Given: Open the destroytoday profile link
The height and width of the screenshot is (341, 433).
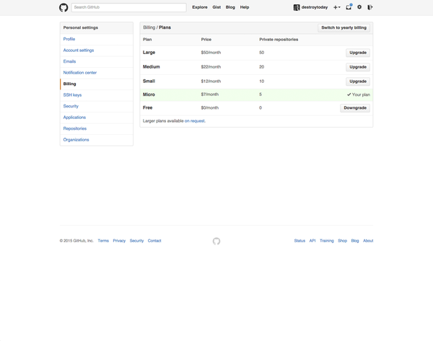Looking at the screenshot, I should [x=315, y=7].
